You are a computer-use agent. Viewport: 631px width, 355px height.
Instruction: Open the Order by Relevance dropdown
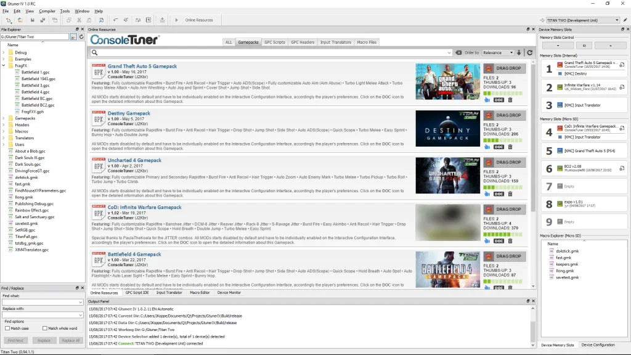click(x=498, y=53)
